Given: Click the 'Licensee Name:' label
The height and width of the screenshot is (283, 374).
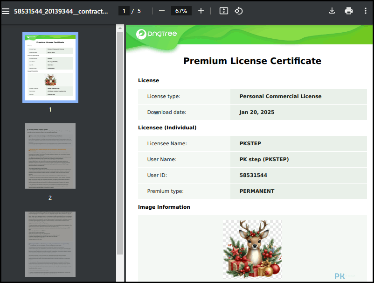Looking at the screenshot, I should coord(167,143).
